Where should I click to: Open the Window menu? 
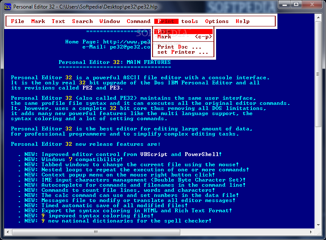110,21
